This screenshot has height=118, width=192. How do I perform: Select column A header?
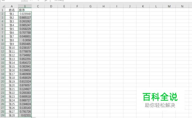point(12,6)
